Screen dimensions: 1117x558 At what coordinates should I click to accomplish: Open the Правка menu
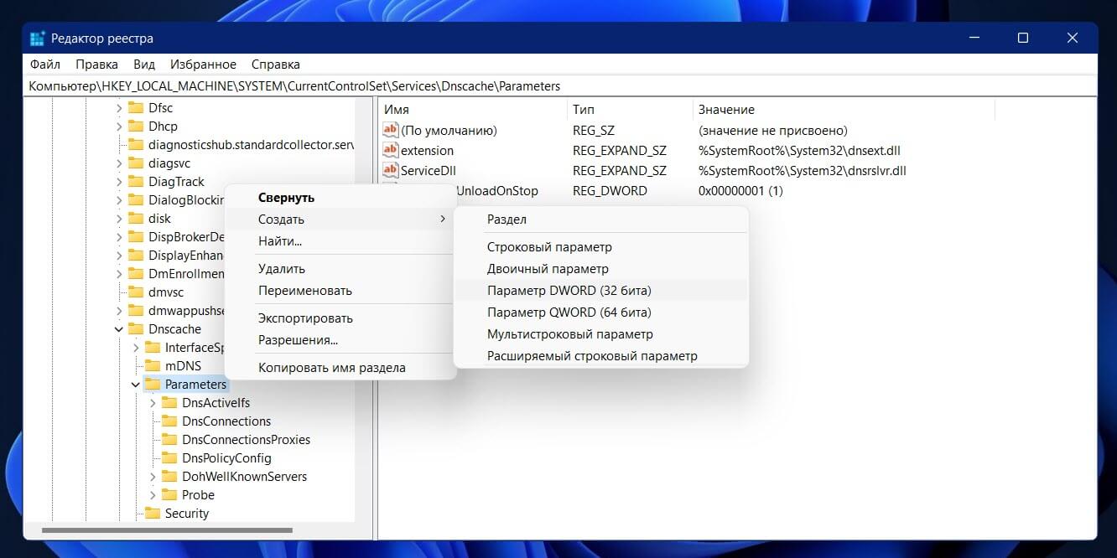pyautogui.click(x=96, y=65)
